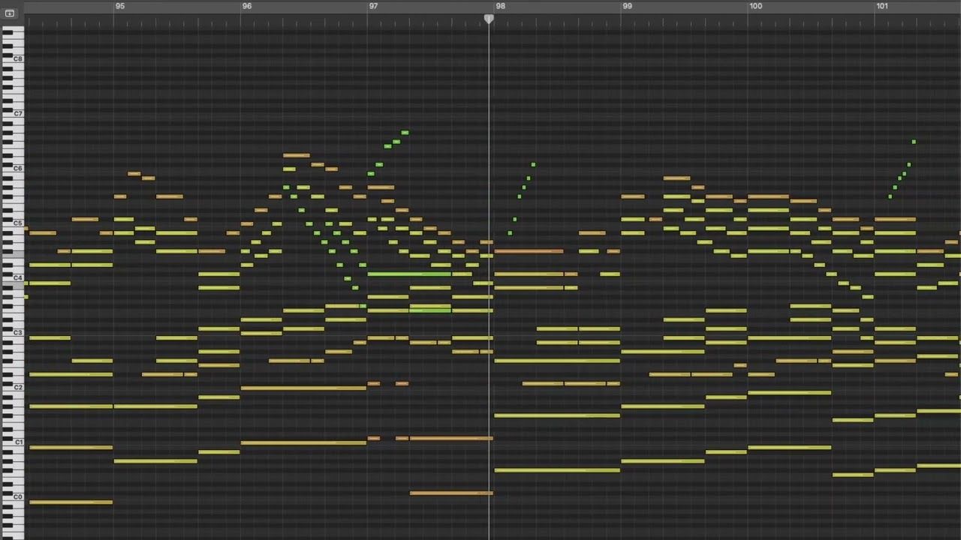
Task: Select the lowest C0 note before bar 95
Action: (71, 502)
